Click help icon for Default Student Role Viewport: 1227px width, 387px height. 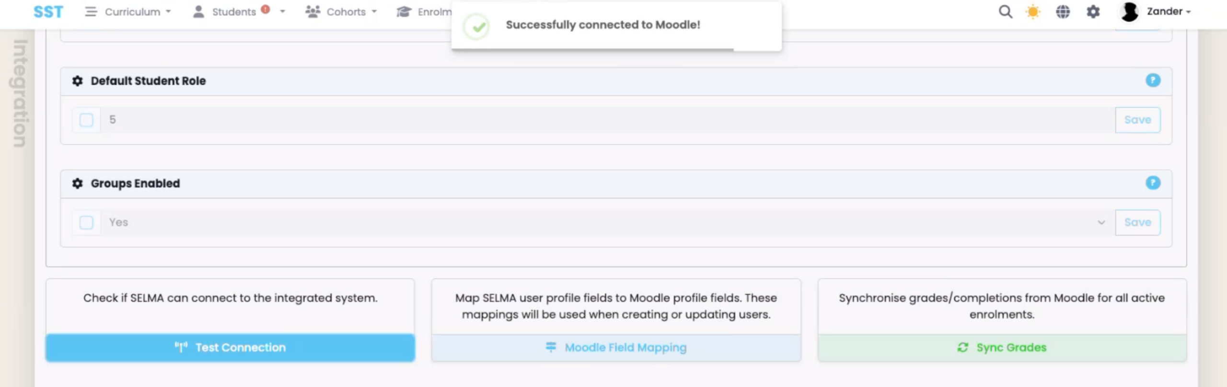point(1153,80)
